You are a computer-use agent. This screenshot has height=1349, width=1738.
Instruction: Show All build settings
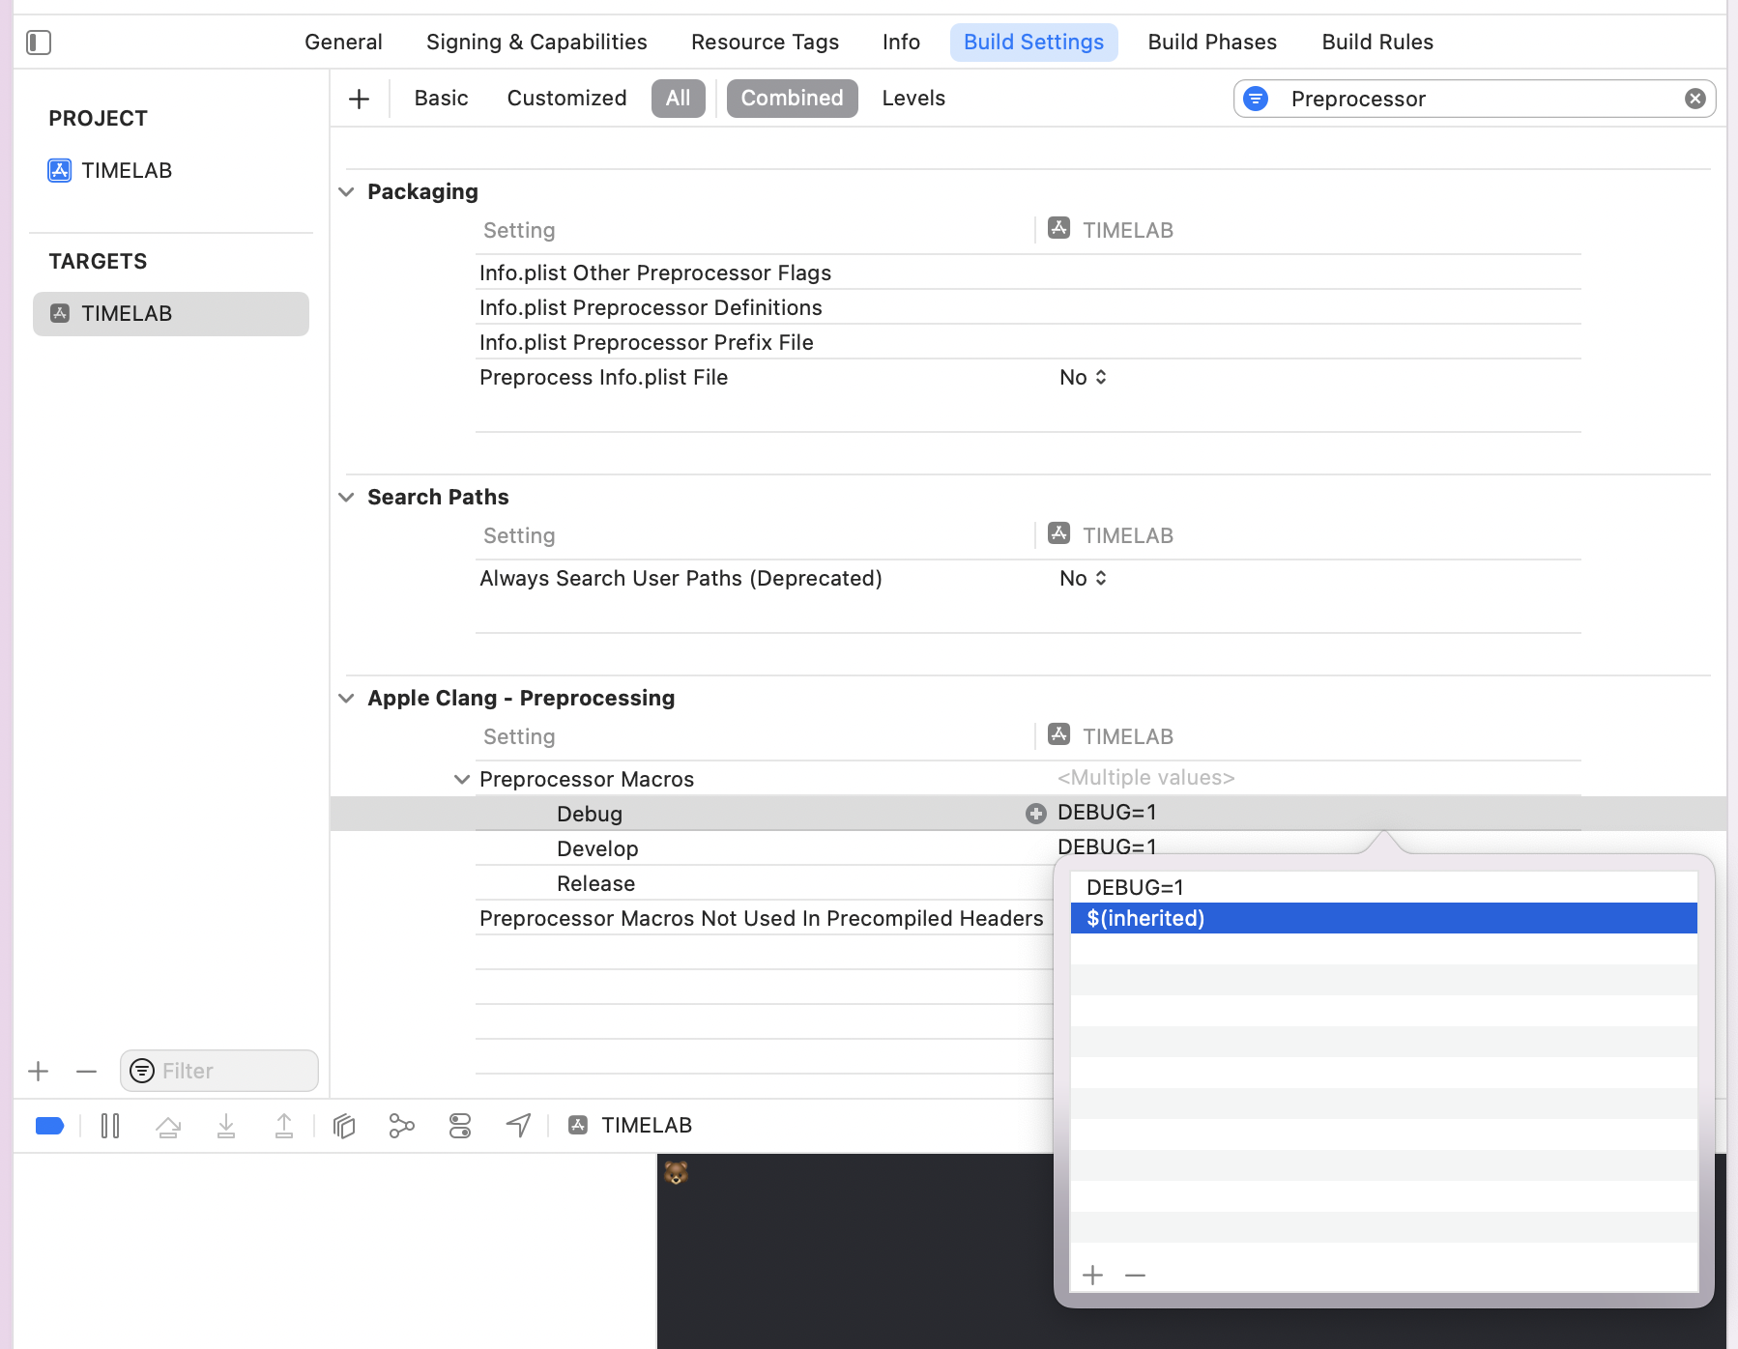click(678, 99)
